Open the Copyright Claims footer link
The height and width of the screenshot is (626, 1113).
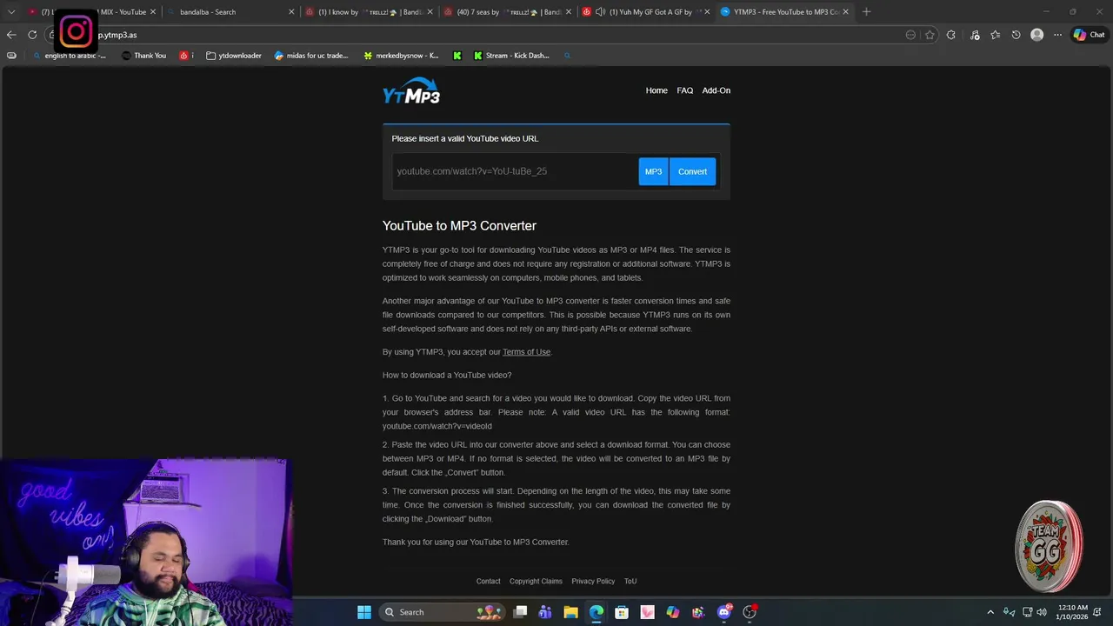(x=536, y=581)
